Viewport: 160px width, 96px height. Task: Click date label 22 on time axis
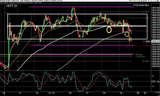[x=145, y=93]
